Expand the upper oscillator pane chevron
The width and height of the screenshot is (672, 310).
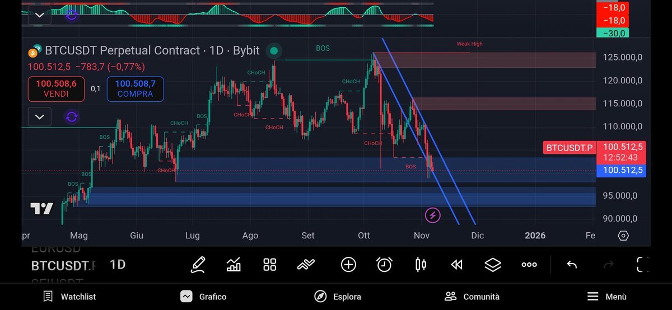[39, 15]
